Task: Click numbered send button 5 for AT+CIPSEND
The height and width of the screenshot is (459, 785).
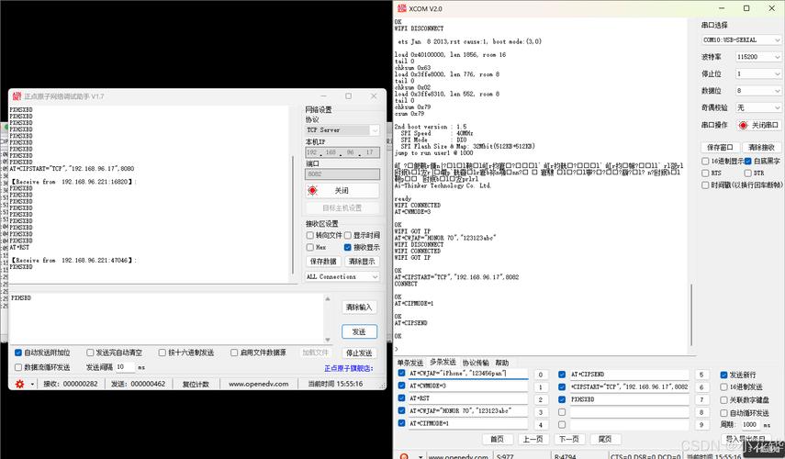Action: (701, 375)
